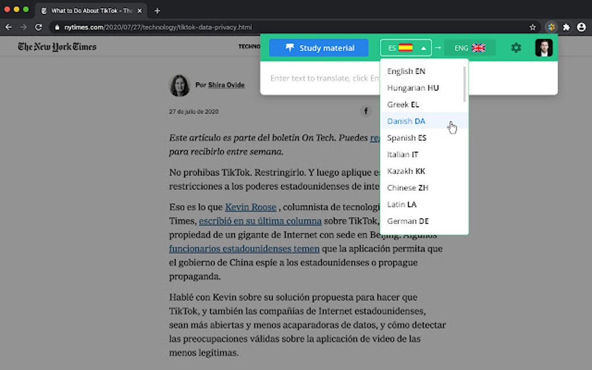Click the palm tree icon on Study material
The image size is (592, 370).
coord(290,48)
